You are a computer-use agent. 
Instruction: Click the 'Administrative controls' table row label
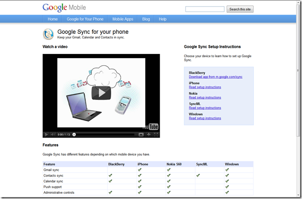pos(59,192)
